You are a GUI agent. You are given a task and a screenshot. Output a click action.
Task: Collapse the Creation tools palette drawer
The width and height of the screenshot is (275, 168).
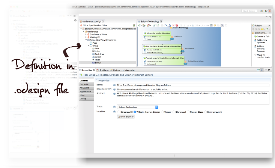(x=261, y=33)
